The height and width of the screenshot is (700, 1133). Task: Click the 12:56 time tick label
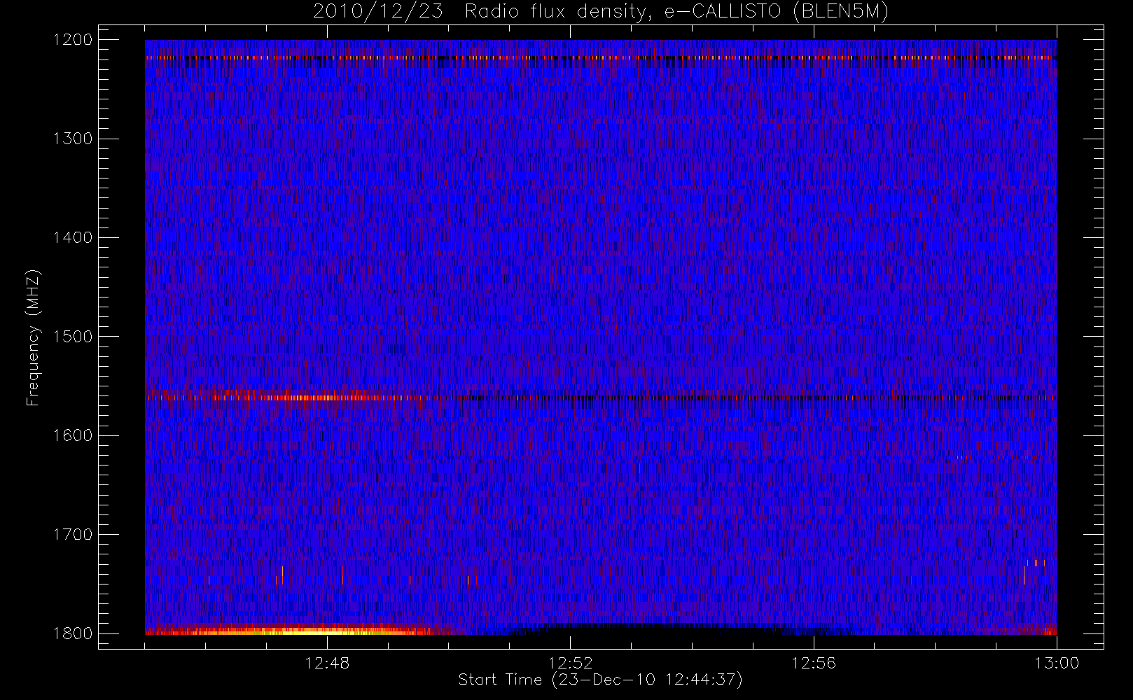pos(814,663)
